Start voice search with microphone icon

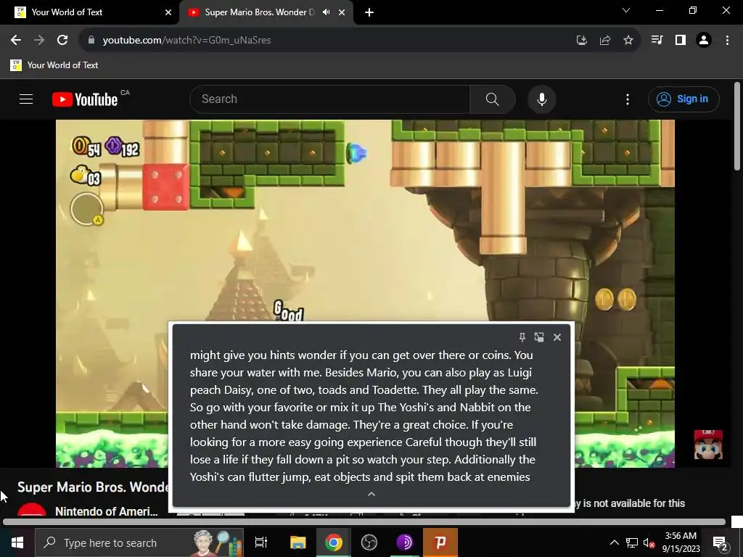click(541, 99)
